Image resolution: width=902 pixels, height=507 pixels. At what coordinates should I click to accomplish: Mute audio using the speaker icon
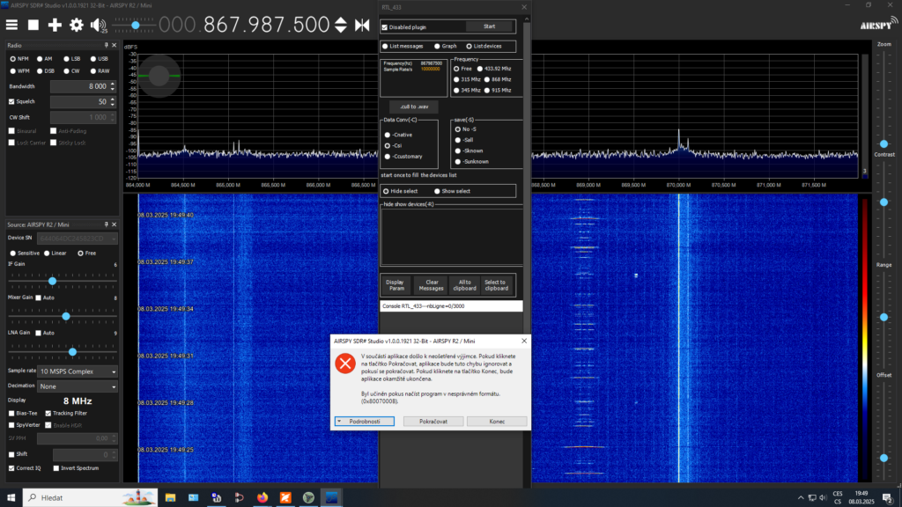pyautogui.click(x=98, y=25)
